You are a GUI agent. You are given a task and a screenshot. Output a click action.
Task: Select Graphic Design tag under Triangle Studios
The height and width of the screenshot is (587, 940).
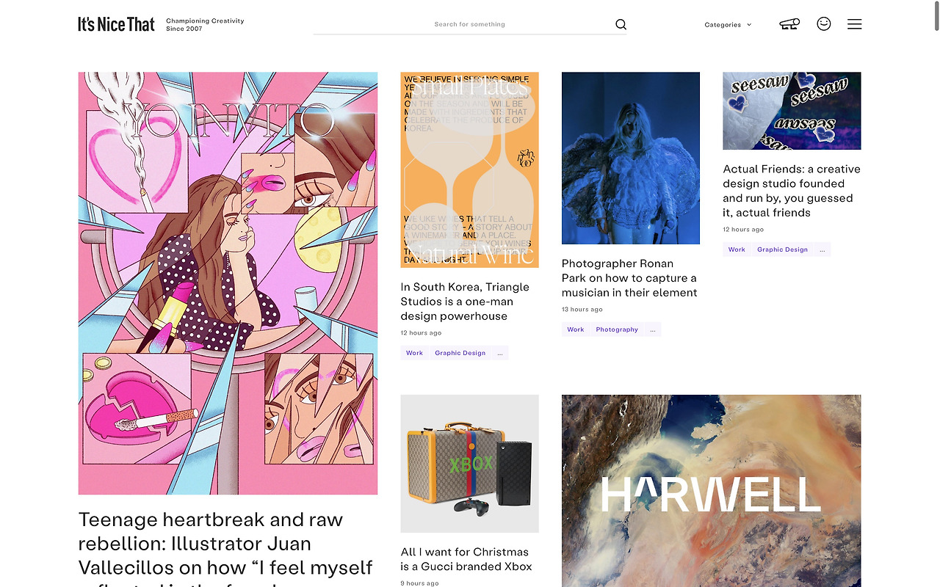click(460, 353)
